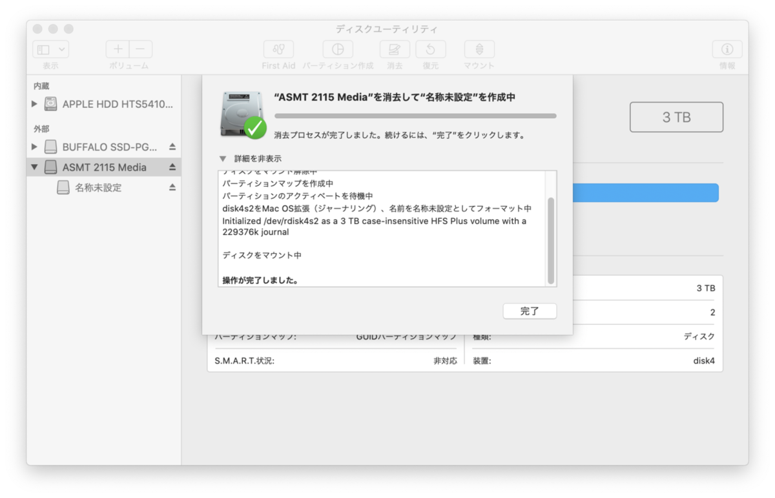
Task: Open the 情報 info toolbar icon
Action: [x=727, y=50]
